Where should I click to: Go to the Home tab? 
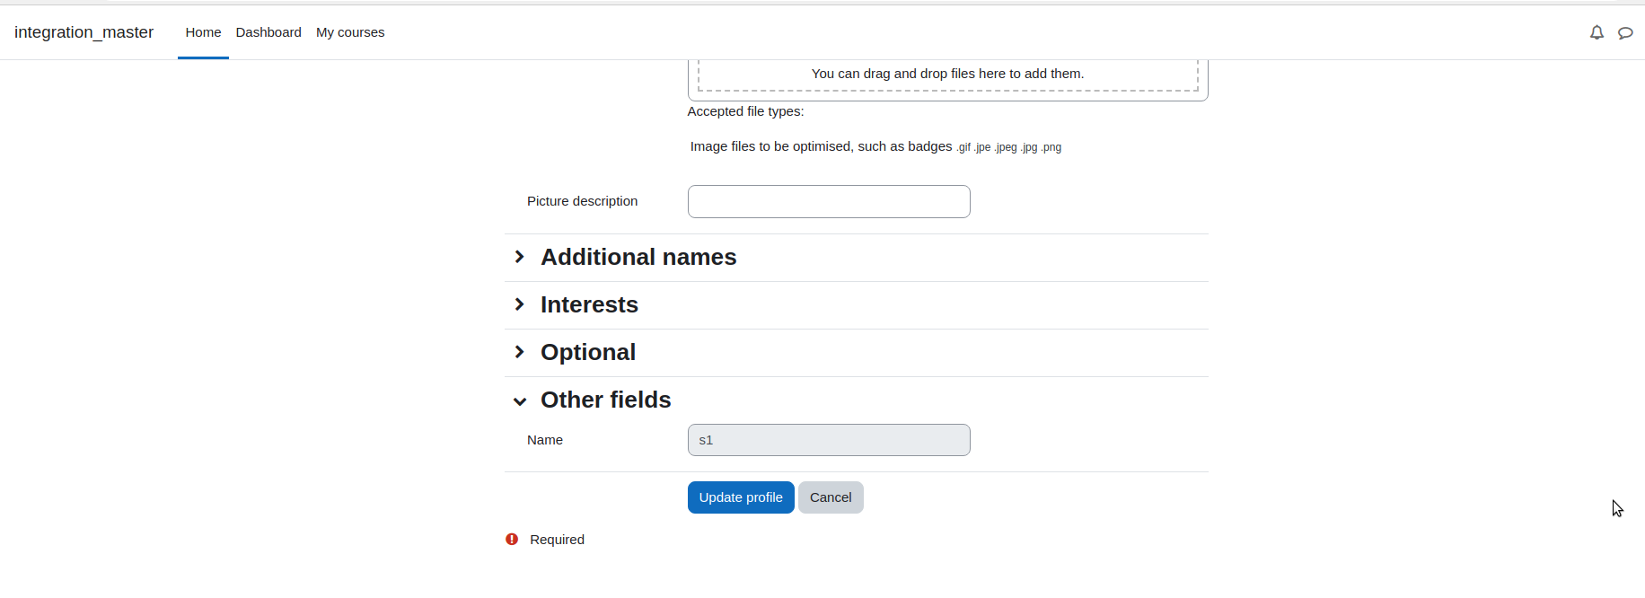tap(203, 32)
